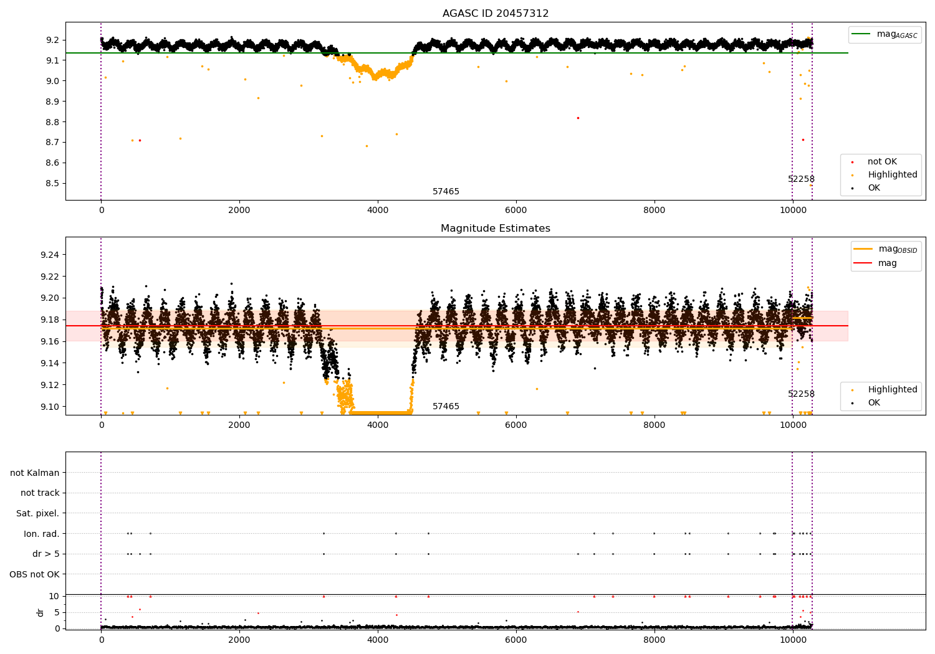This screenshot has height=654, width=935.
Task: Click the orange line sample beside mag OBSID
Action: (863, 249)
